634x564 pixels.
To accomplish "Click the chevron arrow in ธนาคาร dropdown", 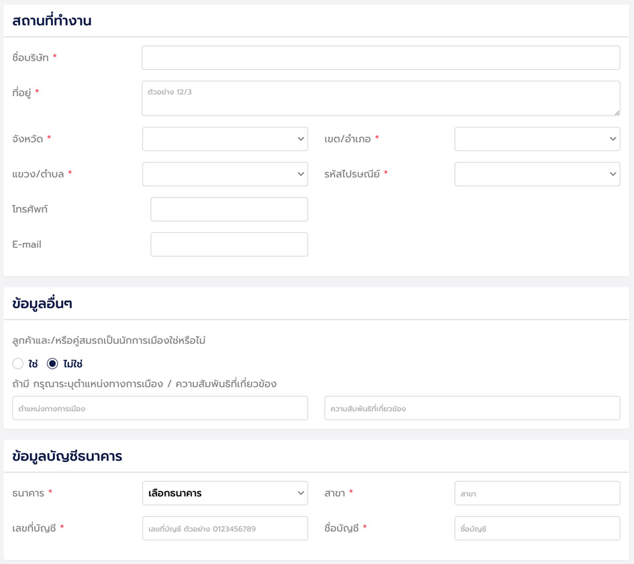I will tap(301, 493).
